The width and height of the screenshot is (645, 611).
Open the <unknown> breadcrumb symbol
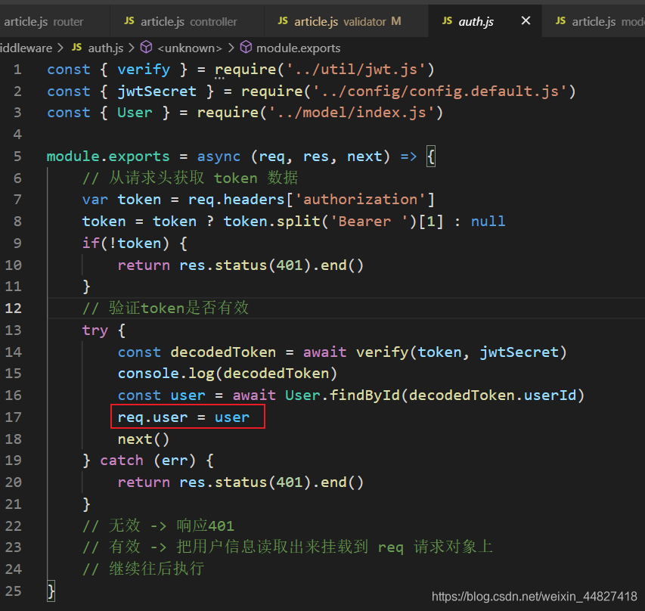(x=190, y=48)
